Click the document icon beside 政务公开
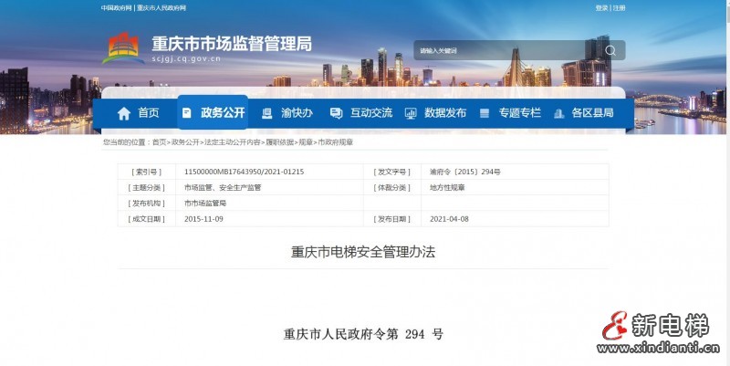The width and height of the screenshot is (730, 366). click(187, 112)
